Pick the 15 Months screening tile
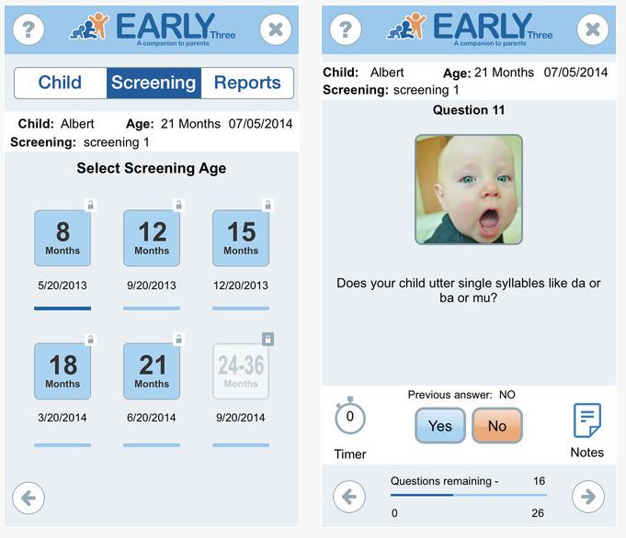Screen dimensions: 626x538 point(241,239)
